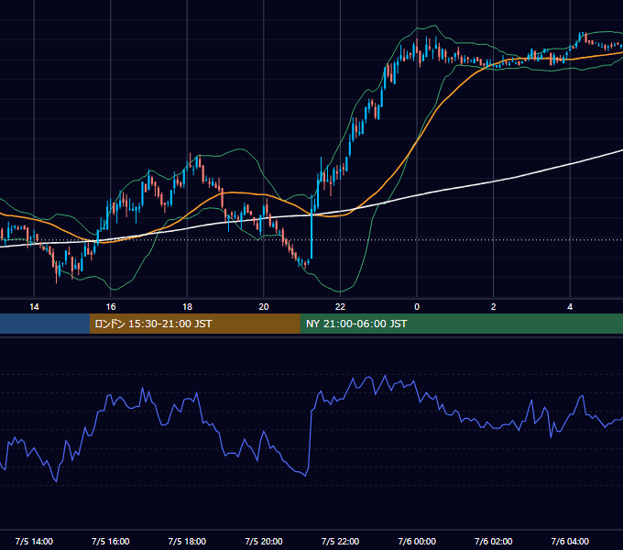Click the price chart axis label 0
Screen dimensions: 623x550
click(x=417, y=307)
